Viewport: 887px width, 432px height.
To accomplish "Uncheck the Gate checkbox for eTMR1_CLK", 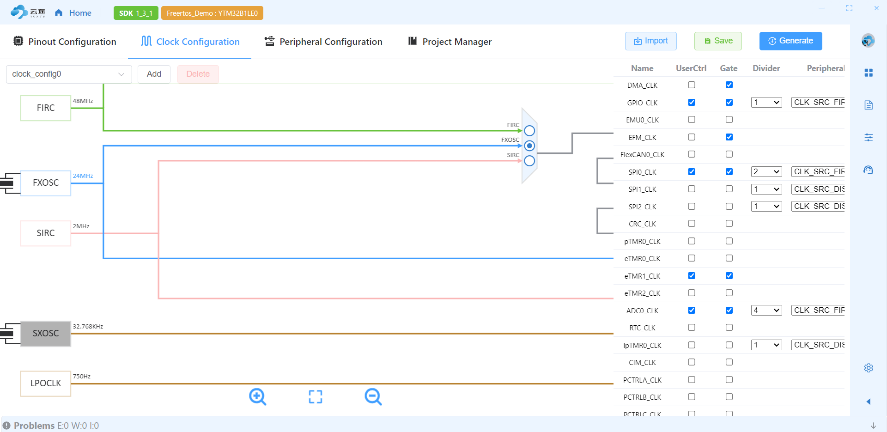I will point(729,276).
